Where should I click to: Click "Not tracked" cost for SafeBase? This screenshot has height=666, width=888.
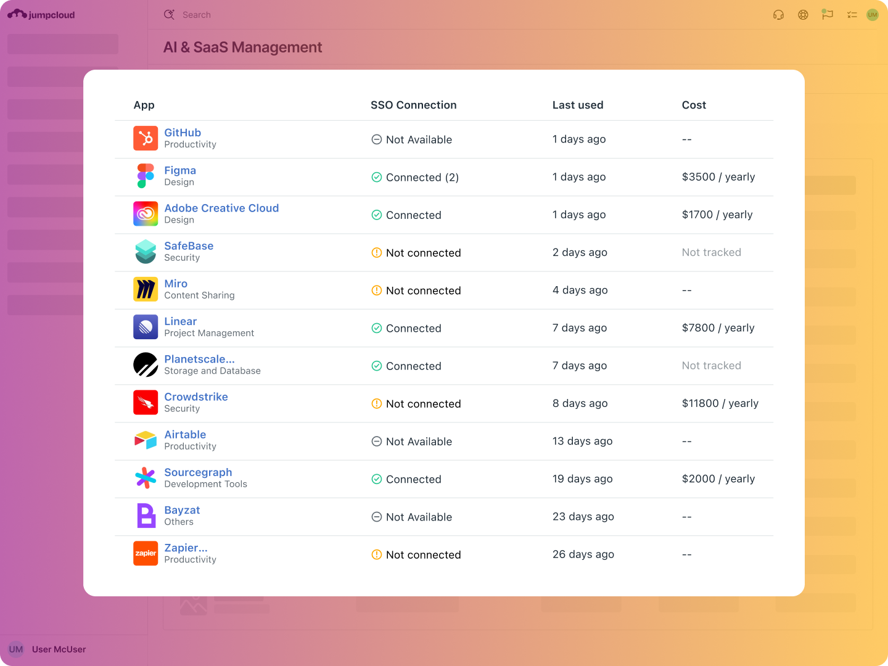(712, 252)
